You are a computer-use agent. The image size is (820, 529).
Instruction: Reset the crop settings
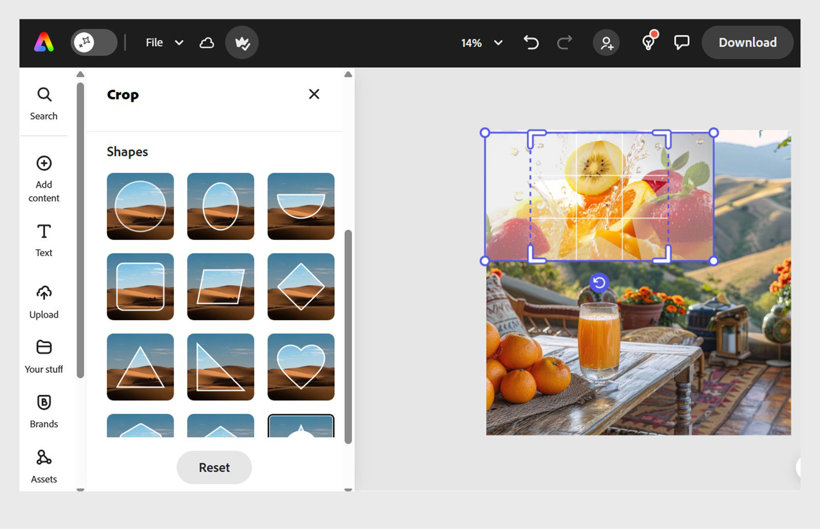214,467
